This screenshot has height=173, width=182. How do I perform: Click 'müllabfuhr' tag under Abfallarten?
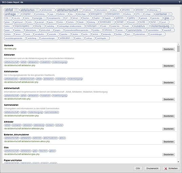tap(45, 62)
